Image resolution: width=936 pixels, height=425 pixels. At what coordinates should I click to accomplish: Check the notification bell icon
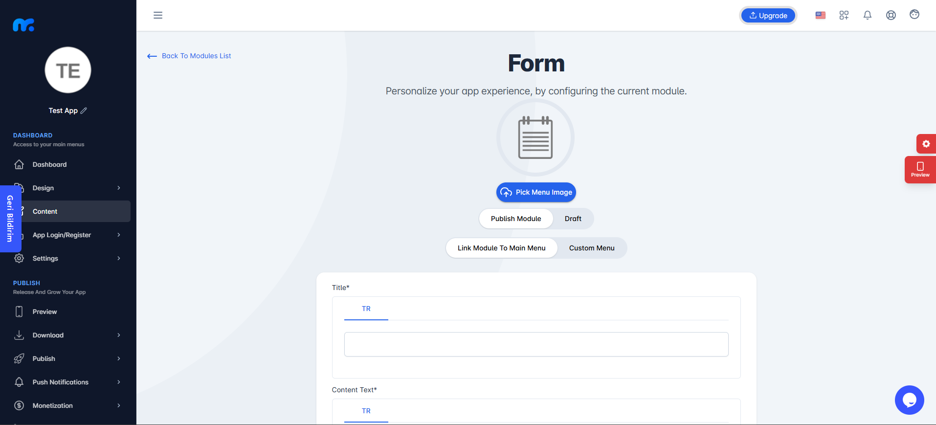(868, 15)
